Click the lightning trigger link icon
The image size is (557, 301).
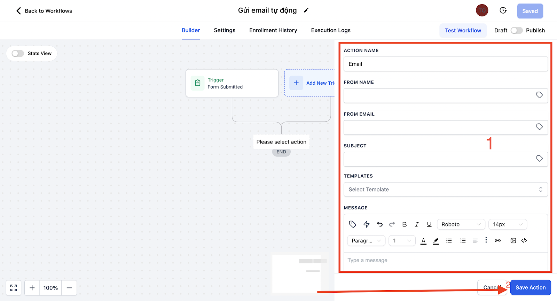367,224
